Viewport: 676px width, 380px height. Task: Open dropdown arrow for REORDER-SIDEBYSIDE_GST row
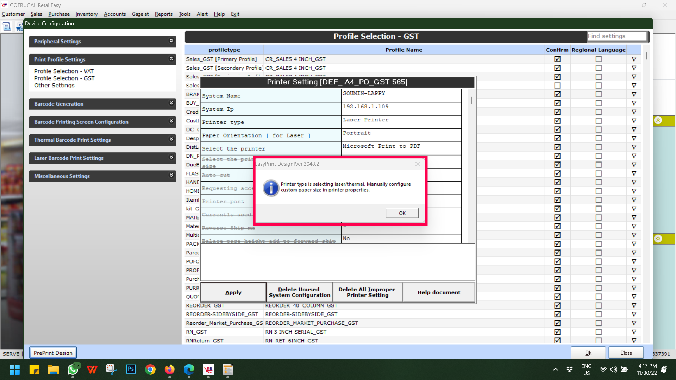634,314
